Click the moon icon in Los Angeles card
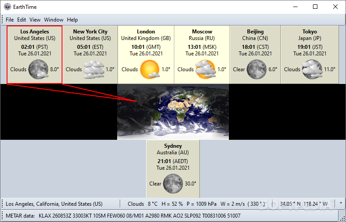 [38, 69]
